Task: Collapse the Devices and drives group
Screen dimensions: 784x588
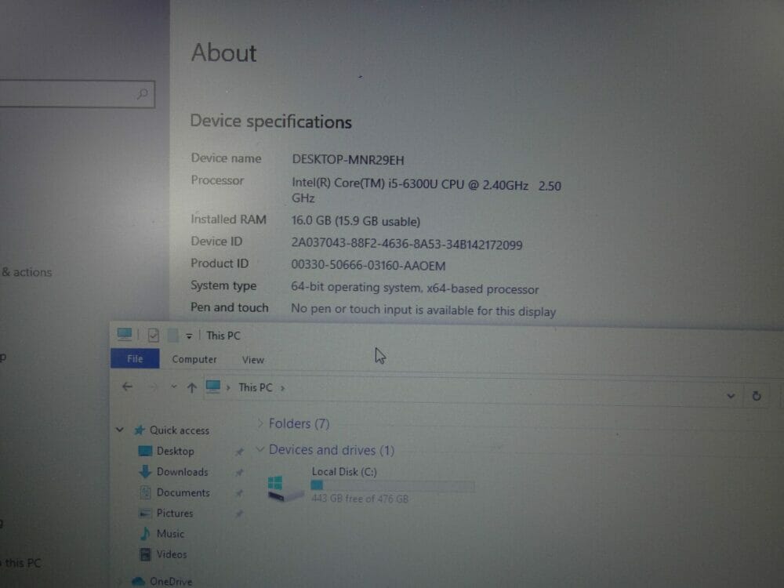Action: tap(260, 449)
